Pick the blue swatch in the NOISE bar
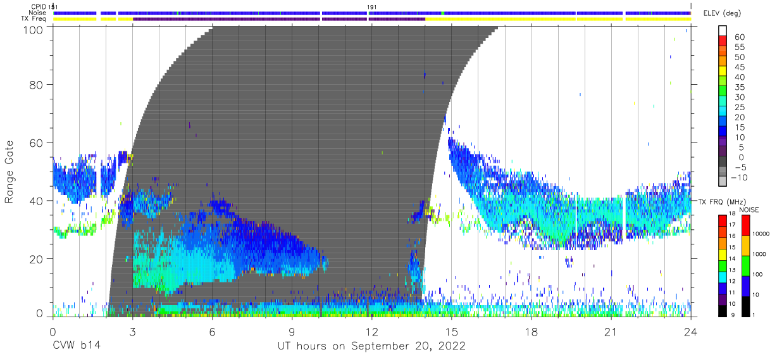Viewport: 777px width, 359px height. click(745, 286)
